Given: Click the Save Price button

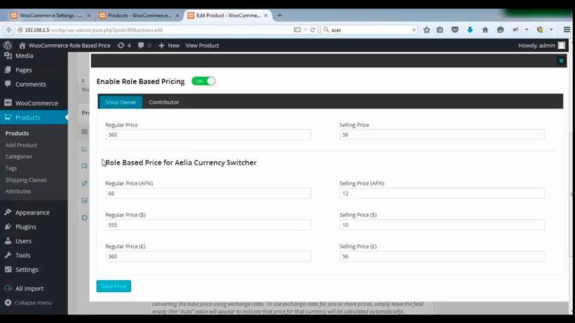Looking at the screenshot, I should [114, 286].
